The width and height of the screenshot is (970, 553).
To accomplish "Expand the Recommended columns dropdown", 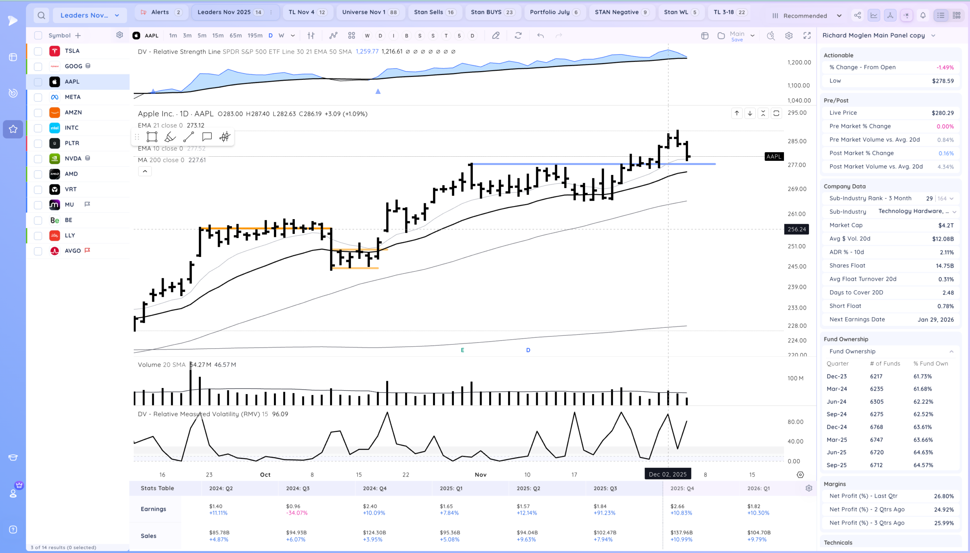I will click(x=807, y=16).
